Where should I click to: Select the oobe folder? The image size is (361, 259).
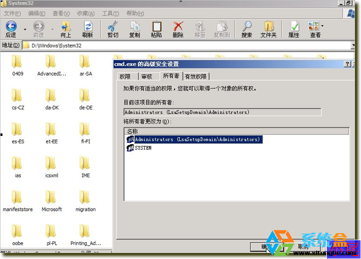point(17,235)
